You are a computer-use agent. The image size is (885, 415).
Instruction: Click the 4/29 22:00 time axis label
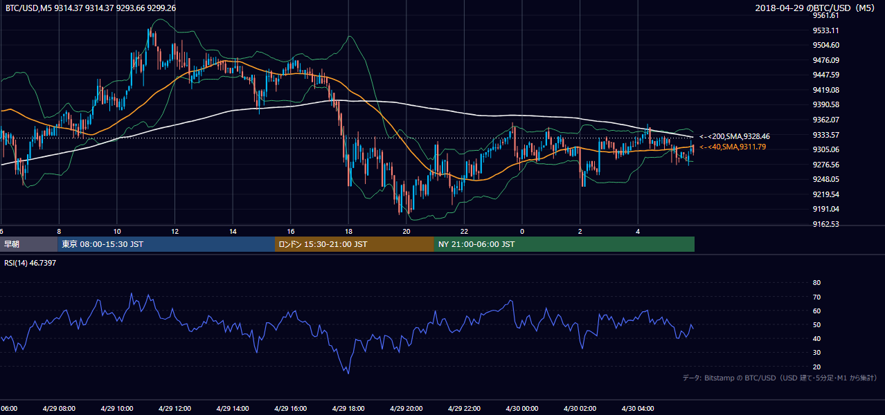click(x=464, y=408)
